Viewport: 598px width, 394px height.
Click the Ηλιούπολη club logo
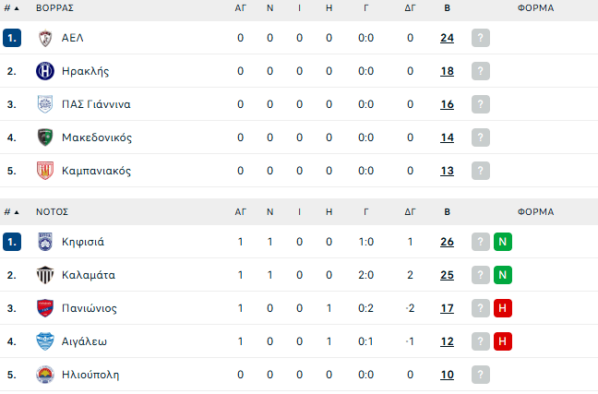point(45,375)
